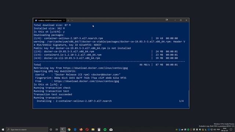Click the 'Public key for docker-ce' not installed line
This screenshot has height=132, width=235.
(x=82, y=48)
